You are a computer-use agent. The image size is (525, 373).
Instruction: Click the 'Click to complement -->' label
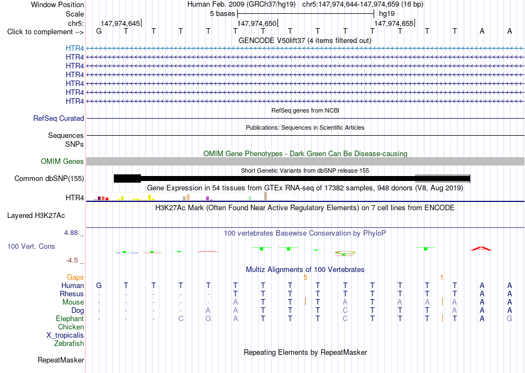[45, 32]
